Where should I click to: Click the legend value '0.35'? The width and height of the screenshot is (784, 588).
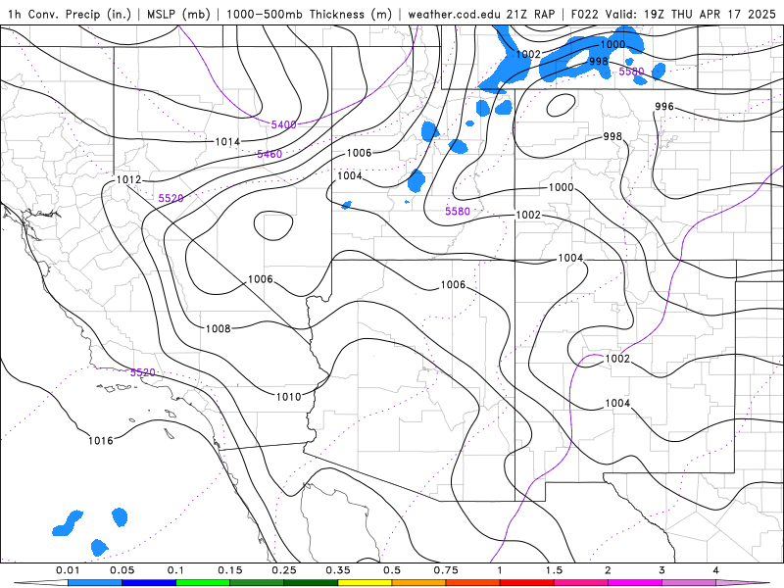tap(338, 570)
